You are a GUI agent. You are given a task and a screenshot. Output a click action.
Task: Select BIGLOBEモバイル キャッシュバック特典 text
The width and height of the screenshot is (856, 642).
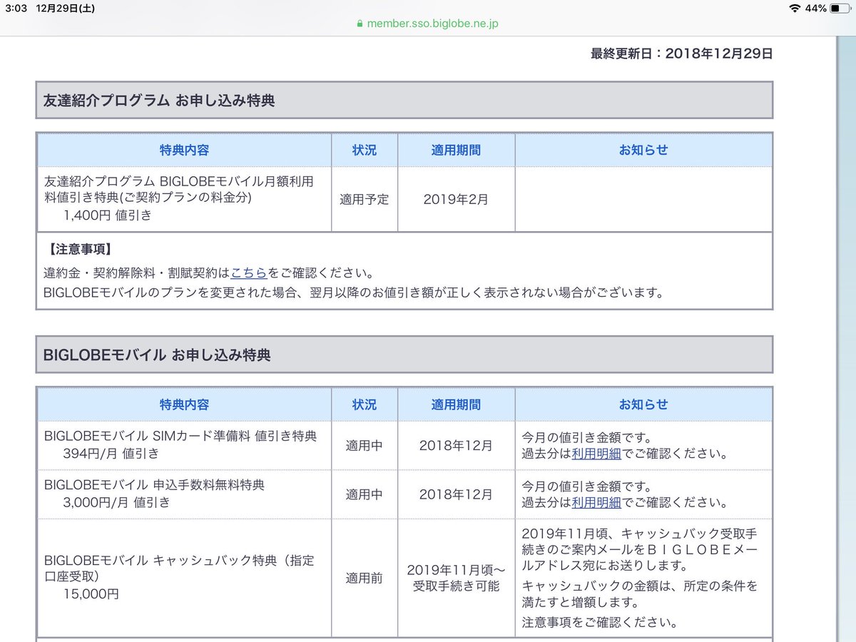point(179,569)
